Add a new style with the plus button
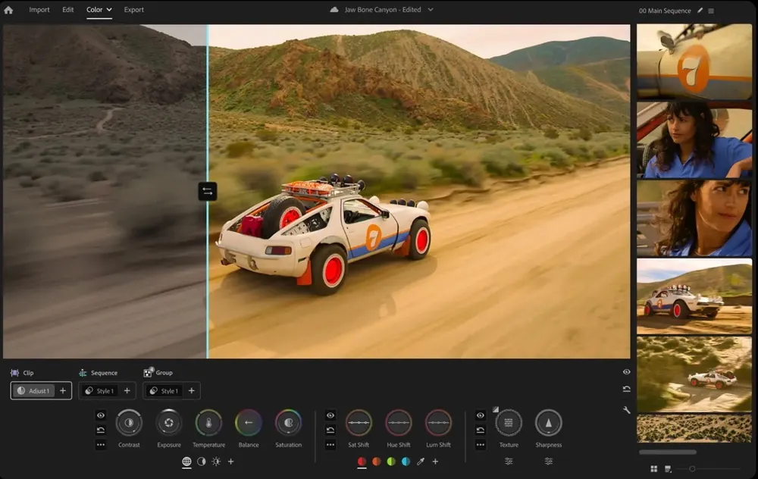Viewport: 758px width, 479px height. click(127, 390)
